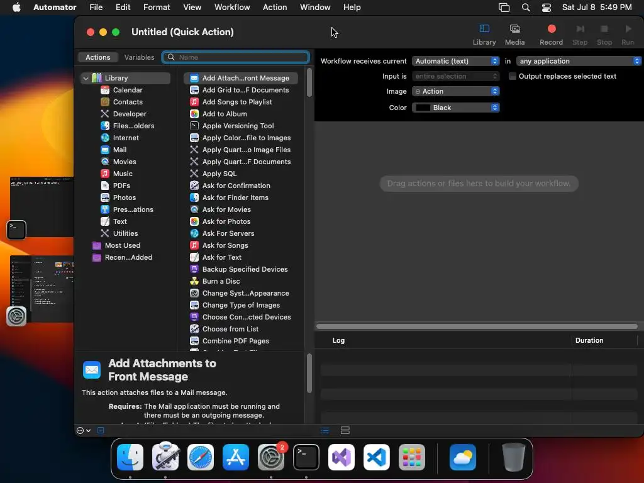Open the Image Action dropdown
This screenshot has width=644, height=483.
point(455,91)
